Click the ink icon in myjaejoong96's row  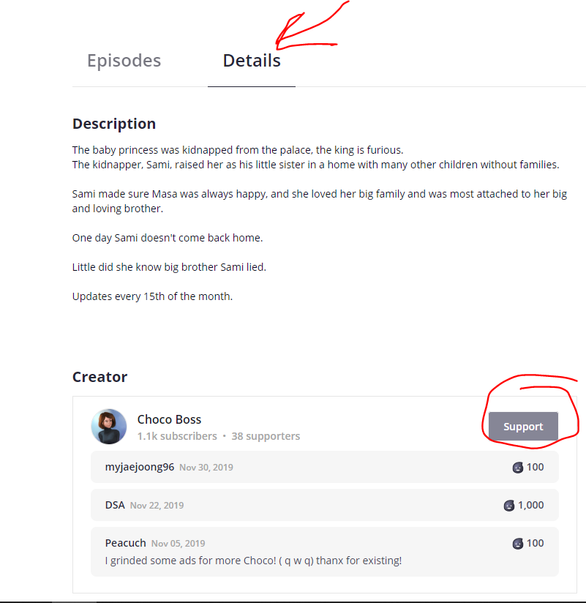518,468
